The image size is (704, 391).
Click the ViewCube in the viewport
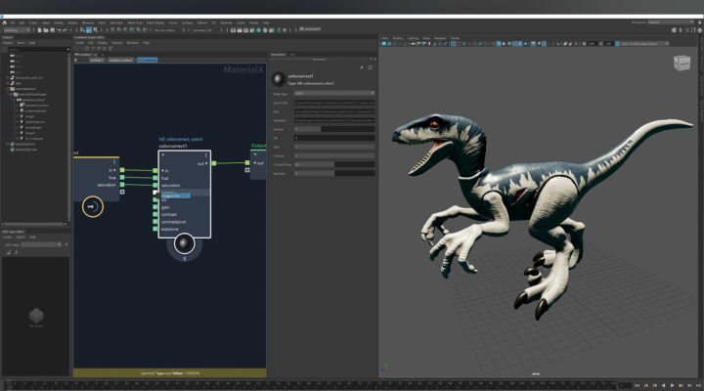(x=682, y=63)
